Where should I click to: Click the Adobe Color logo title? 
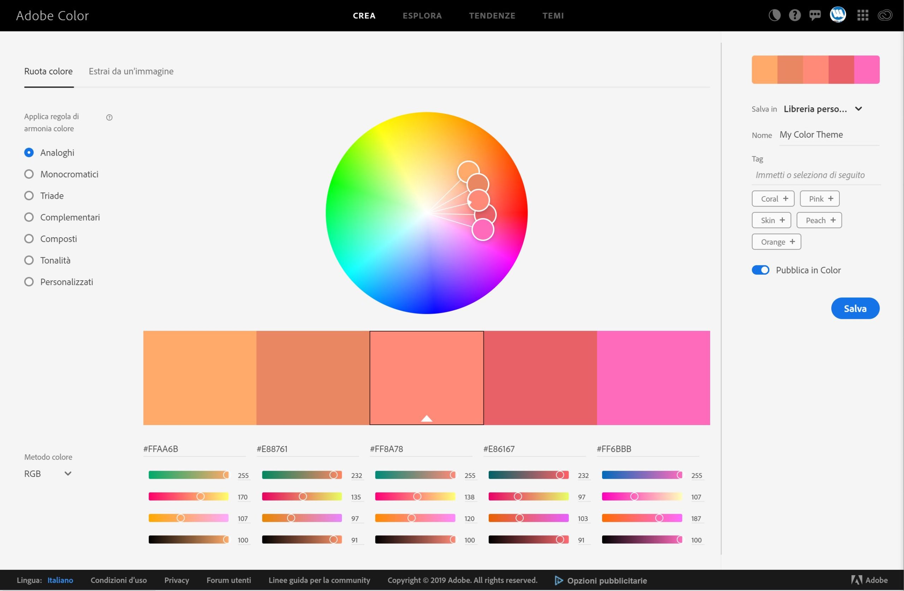52,16
